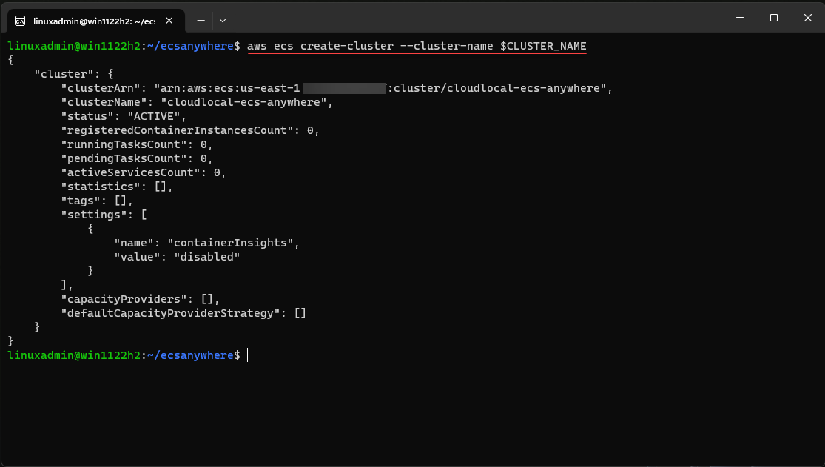The width and height of the screenshot is (825, 467).
Task: Click the redacted account ID block
Action: [344, 88]
